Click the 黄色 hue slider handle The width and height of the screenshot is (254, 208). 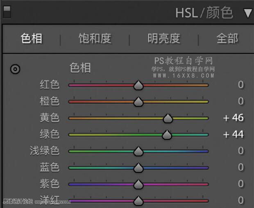168,119
